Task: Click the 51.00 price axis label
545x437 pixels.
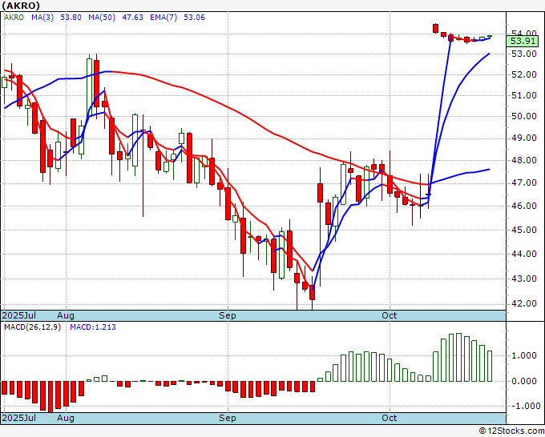Action: pos(524,95)
